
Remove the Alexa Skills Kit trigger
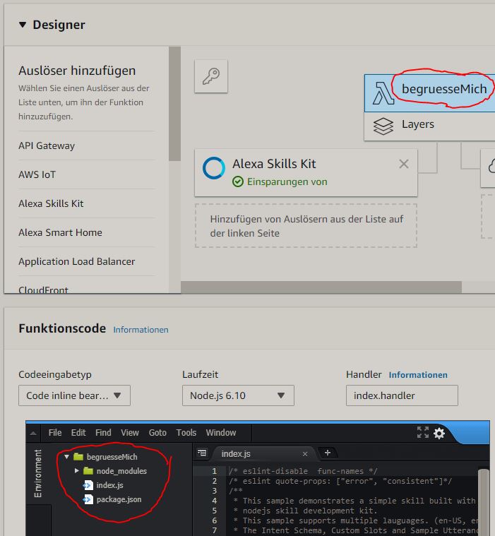(403, 164)
